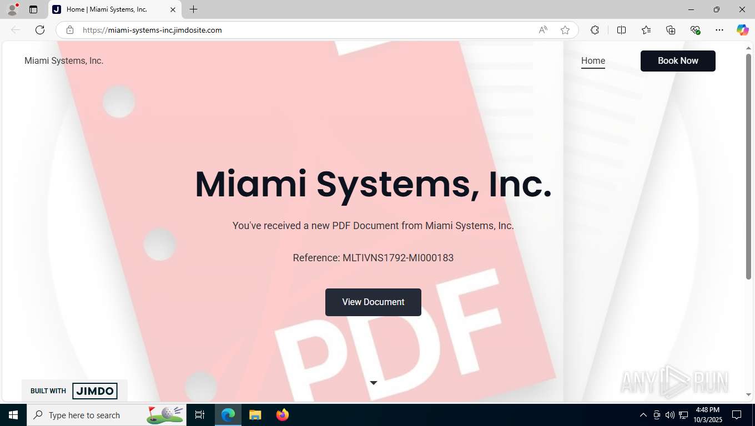
Task: Click the Meet Now tray icon
Action: pyautogui.click(x=657, y=415)
